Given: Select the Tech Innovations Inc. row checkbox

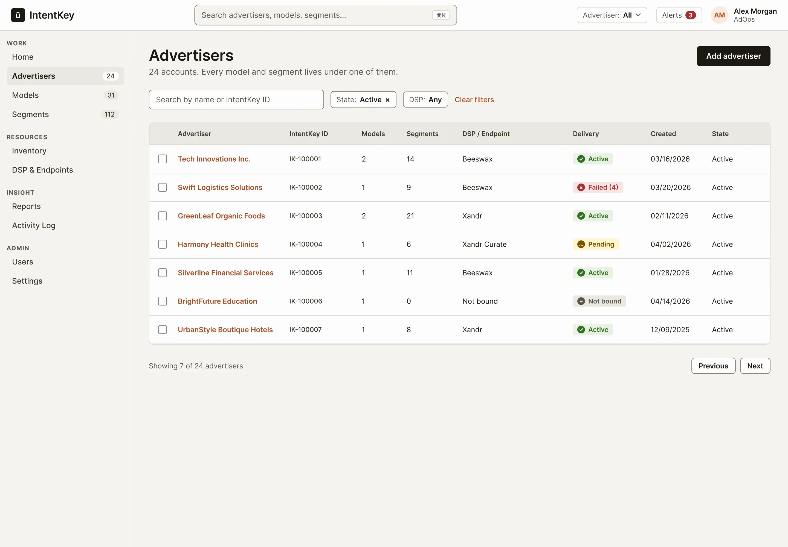Looking at the screenshot, I should (x=163, y=159).
